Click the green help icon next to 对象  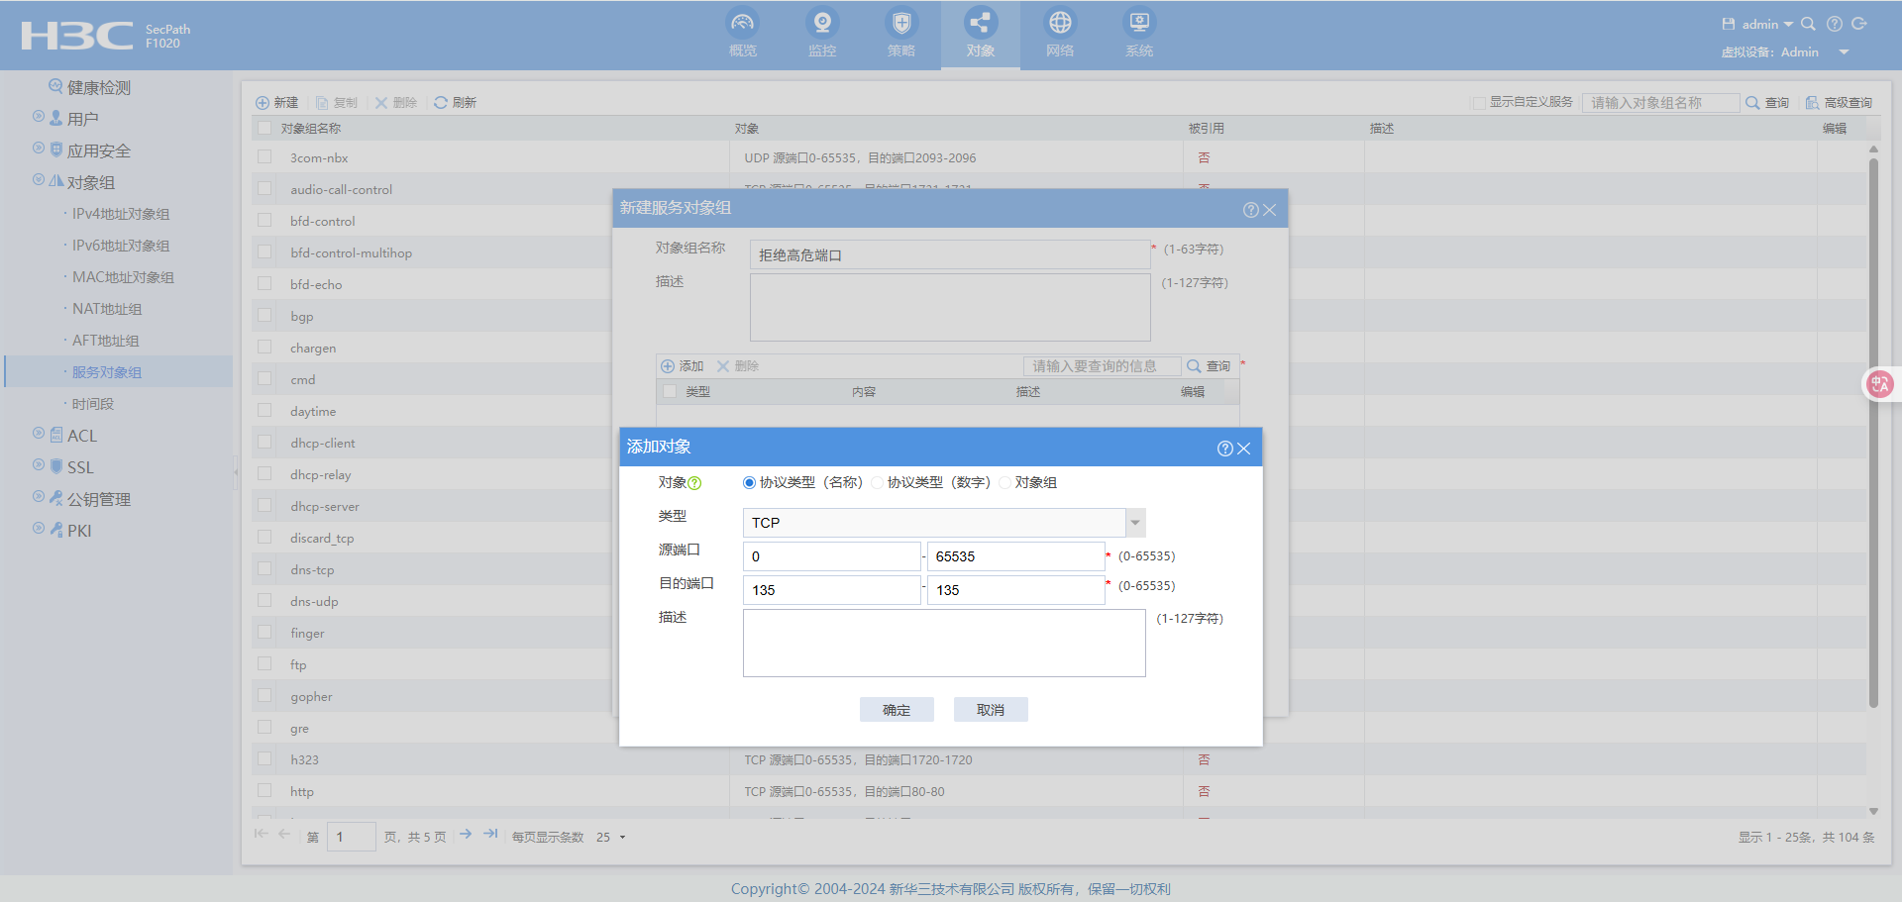click(x=694, y=483)
